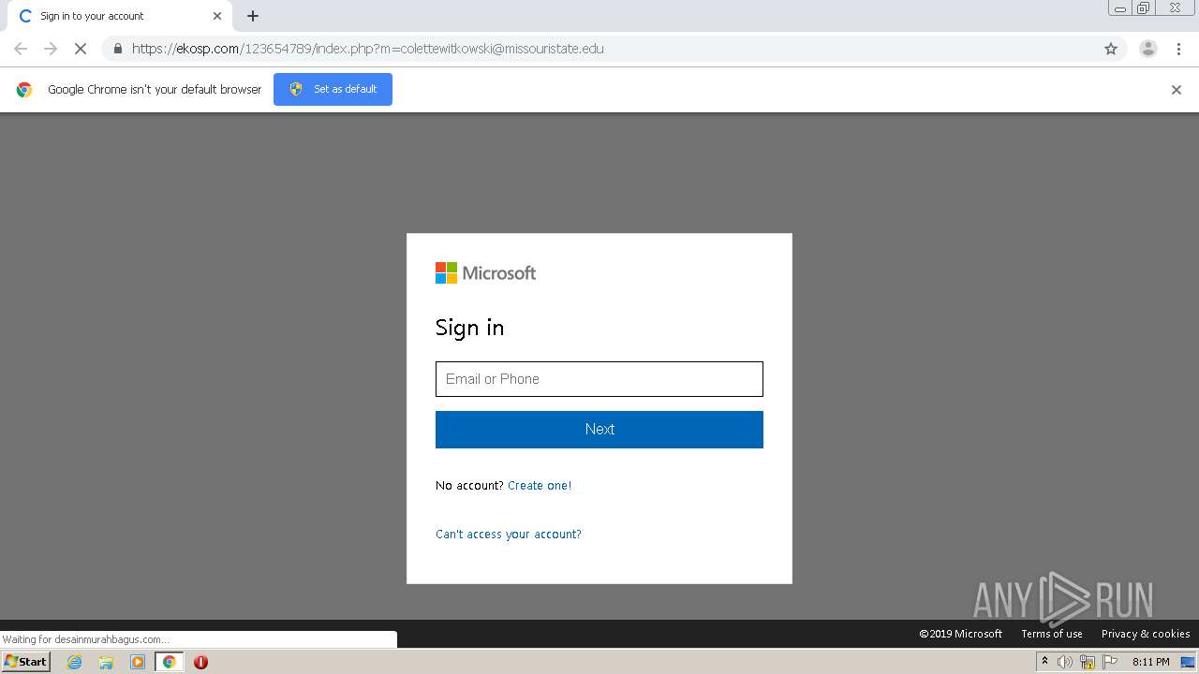
Task: Click the network tray icon
Action: tap(1088, 662)
